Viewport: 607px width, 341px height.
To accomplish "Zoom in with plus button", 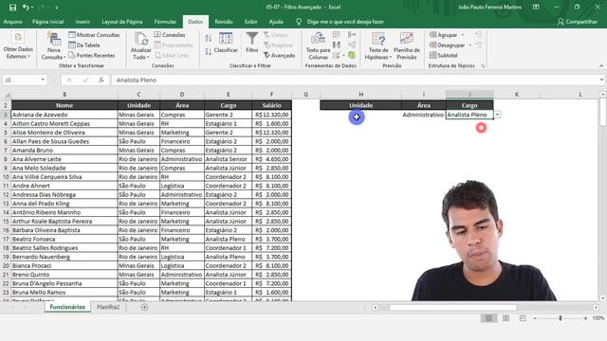I will (x=585, y=318).
